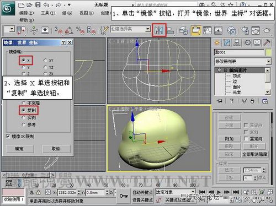Open the 视图(V) menu
276x206 pixels.
pos(87,13)
